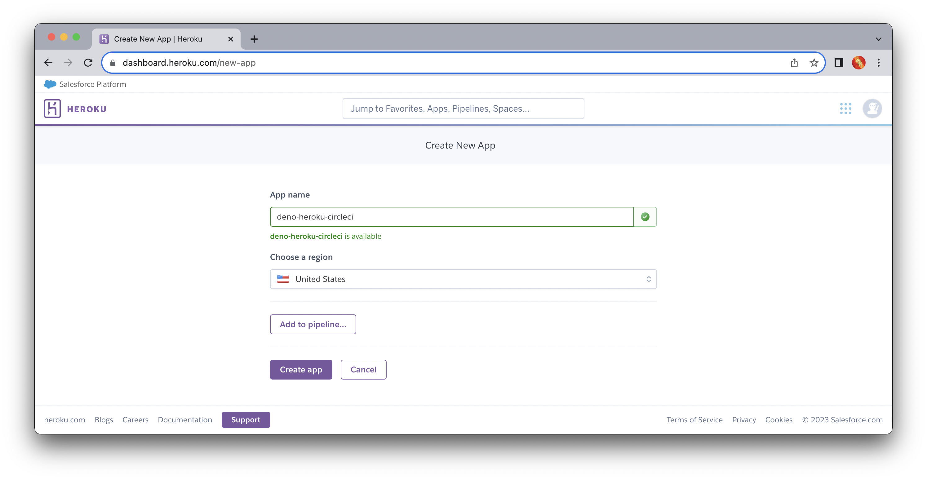This screenshot has width=927, height=480.
Task: Expand the Chrome tab search chevron
Action: 878,39
